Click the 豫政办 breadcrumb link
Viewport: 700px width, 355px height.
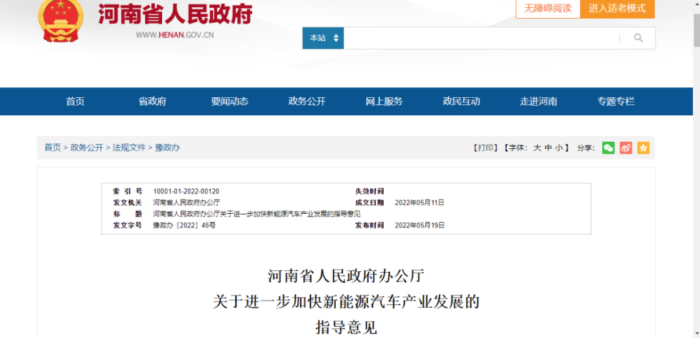coord(167,148)
